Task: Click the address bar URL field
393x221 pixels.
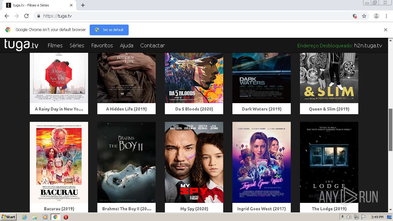Action: [x=196, y=16]
